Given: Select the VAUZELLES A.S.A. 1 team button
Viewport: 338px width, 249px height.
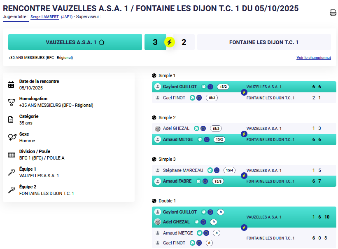Looking at the screenshot, I should (x=75, y=42).
